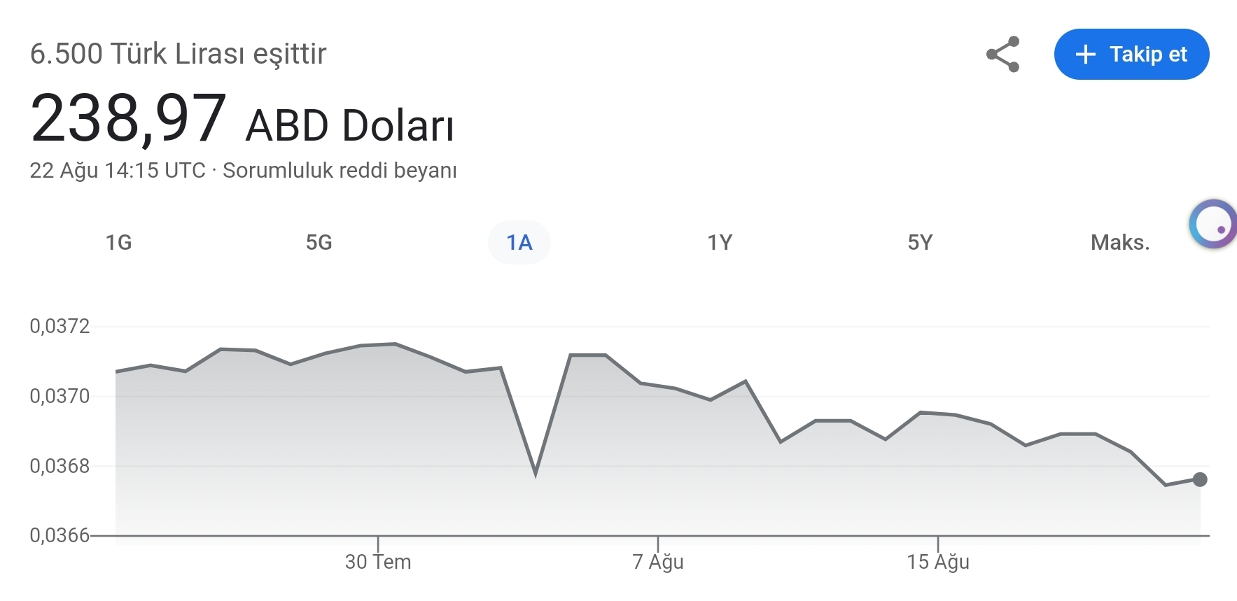
Task: Switch to the 1G time range
Action: pos(118,242)
